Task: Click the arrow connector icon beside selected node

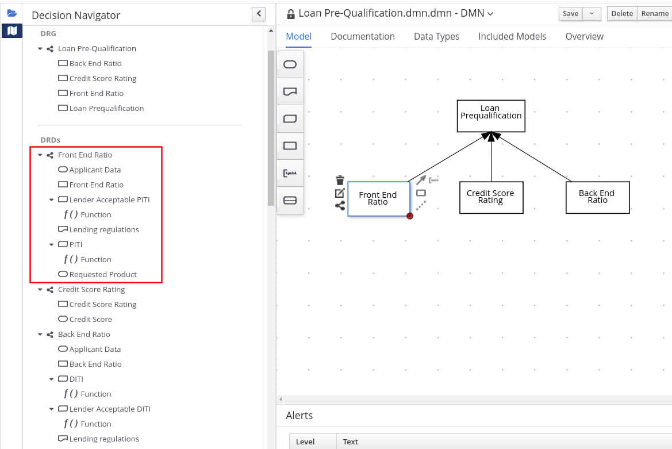Action: pyautogui.click(x=421, y=180)
